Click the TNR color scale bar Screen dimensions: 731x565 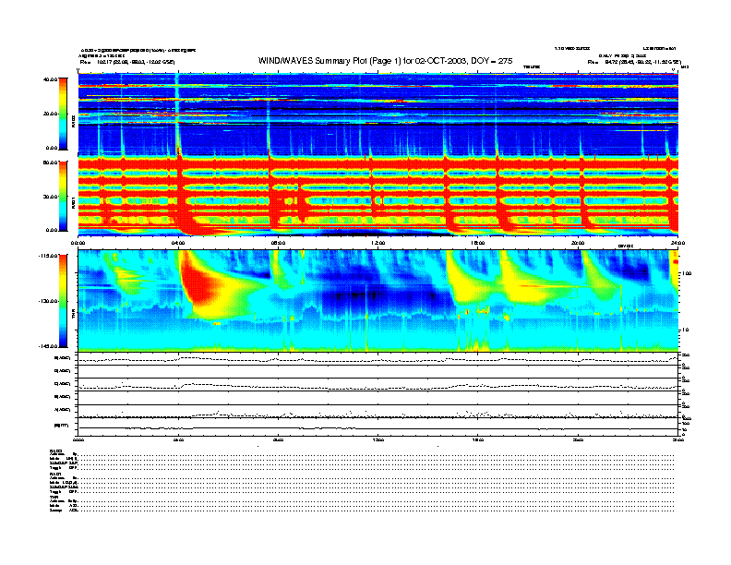pos(63,301)
